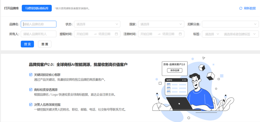The width and height of the screenshot is (260, 122).
Task: Focus the 品牌名 input field
Action: [x=39, y=24]
